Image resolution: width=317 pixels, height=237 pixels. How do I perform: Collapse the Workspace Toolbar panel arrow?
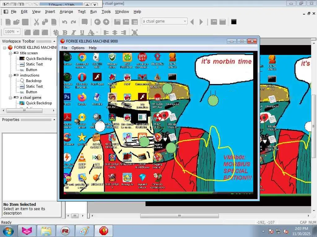[x=54, y=41]
